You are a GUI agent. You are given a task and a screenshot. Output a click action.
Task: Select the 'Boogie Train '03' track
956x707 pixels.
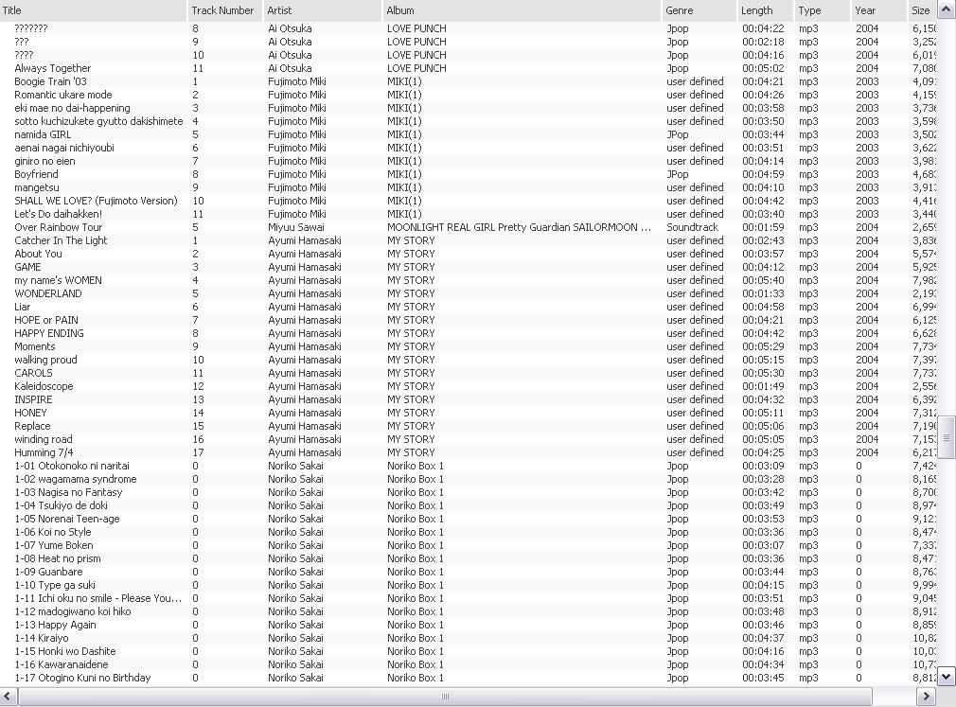point(469,81)
